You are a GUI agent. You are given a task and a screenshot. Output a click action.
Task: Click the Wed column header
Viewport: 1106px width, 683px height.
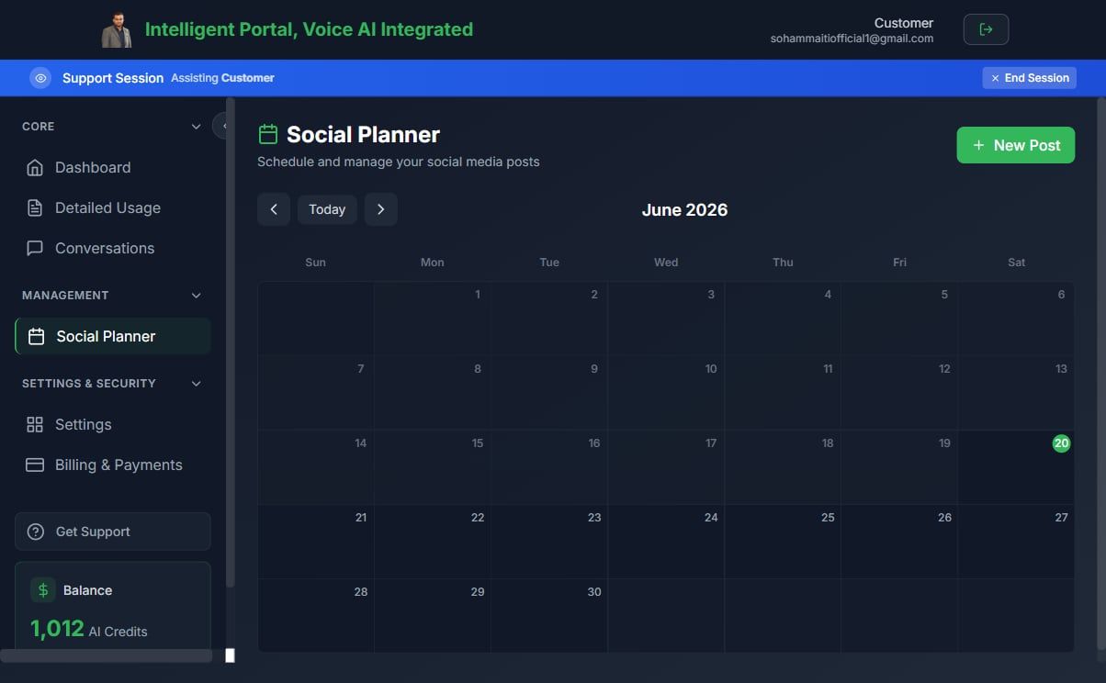pyautogui.click(x=666, y=263)
